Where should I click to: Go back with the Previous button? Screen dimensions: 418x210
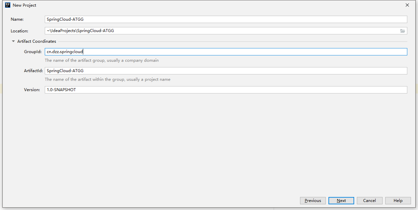point(313,201)
